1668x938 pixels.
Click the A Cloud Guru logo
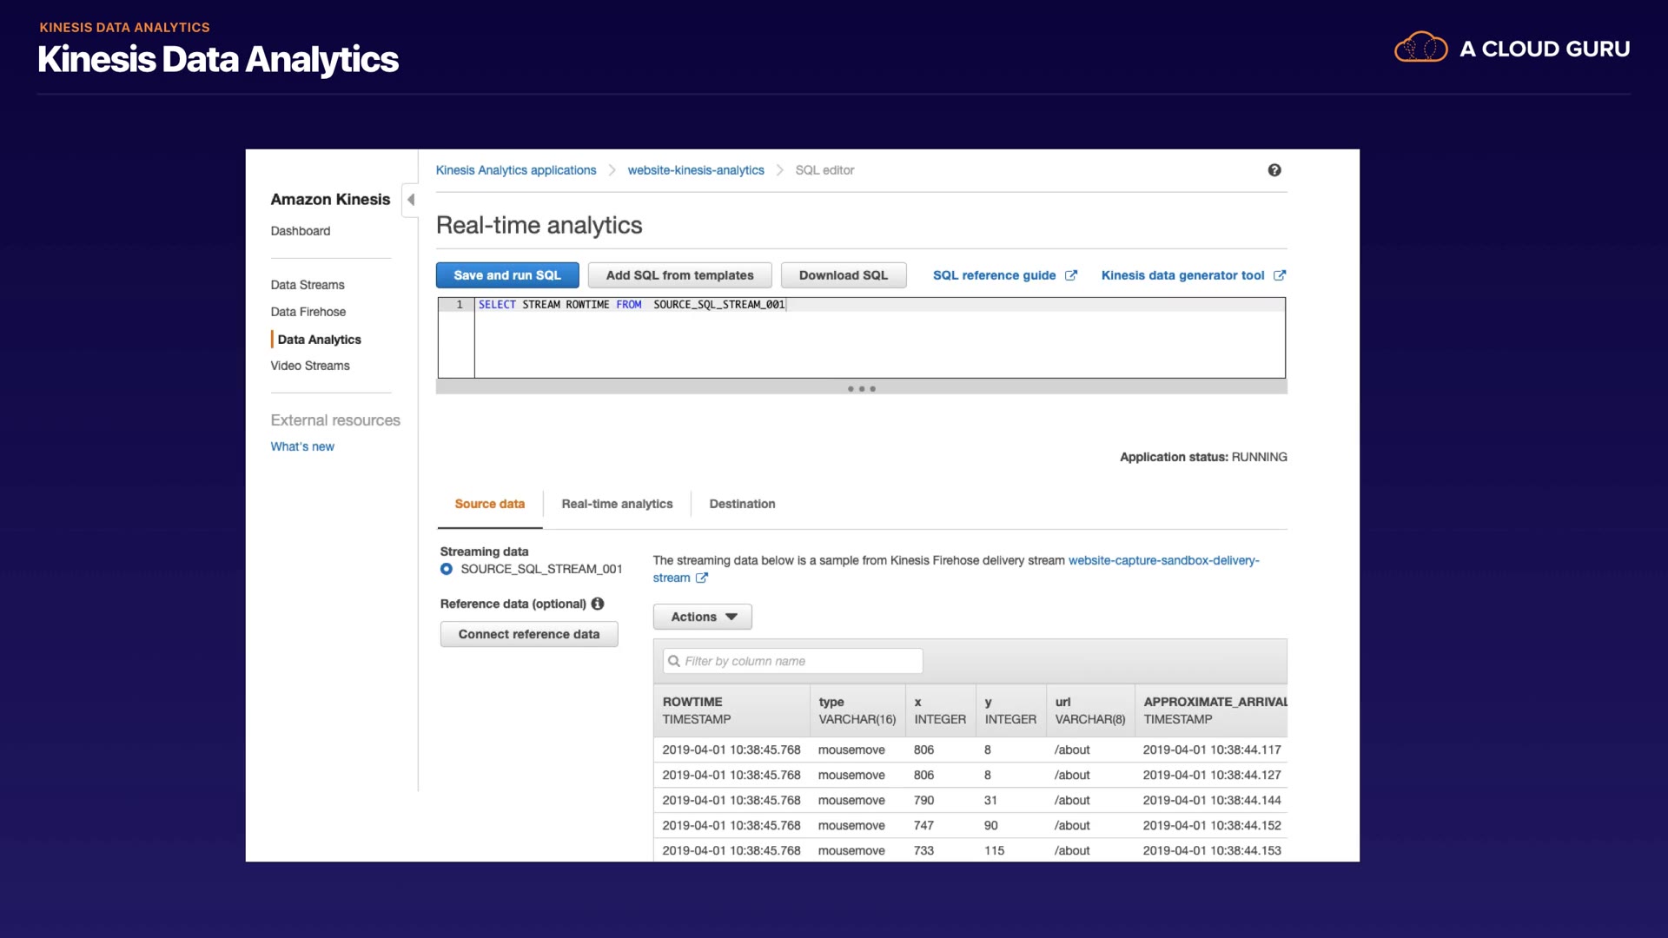pos(1512,49)
